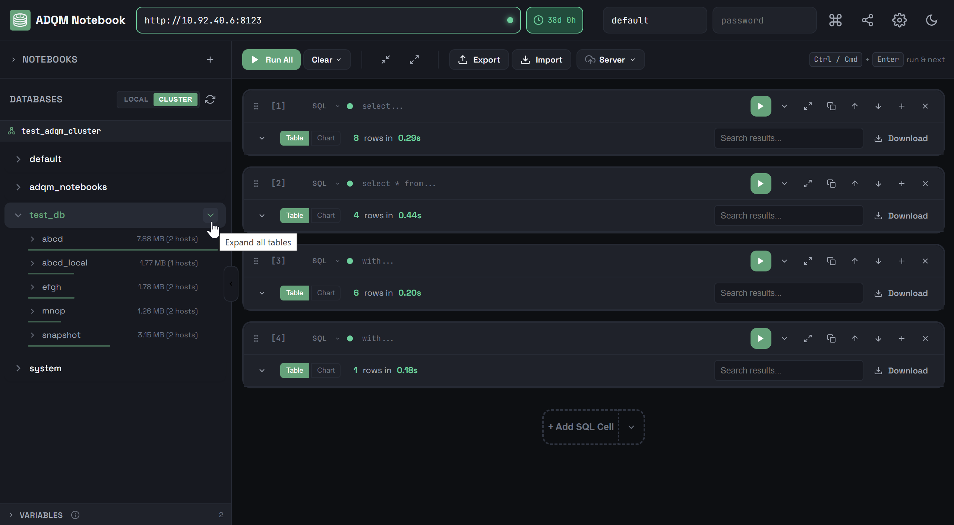Click search results field in cell [2]
This screenshot has height=525, width=954.
[x=788, y=216]
